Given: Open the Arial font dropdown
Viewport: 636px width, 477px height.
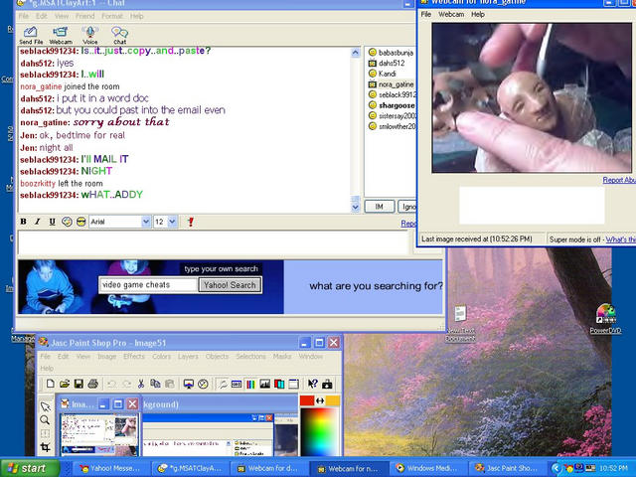Looking at the screenshot, I should tap(146, 222).
